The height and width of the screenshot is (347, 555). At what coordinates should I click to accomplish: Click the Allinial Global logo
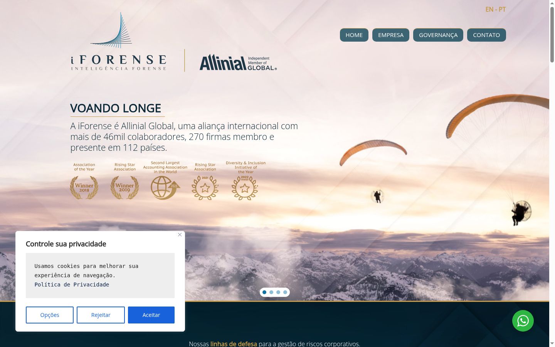coord(238,62)
